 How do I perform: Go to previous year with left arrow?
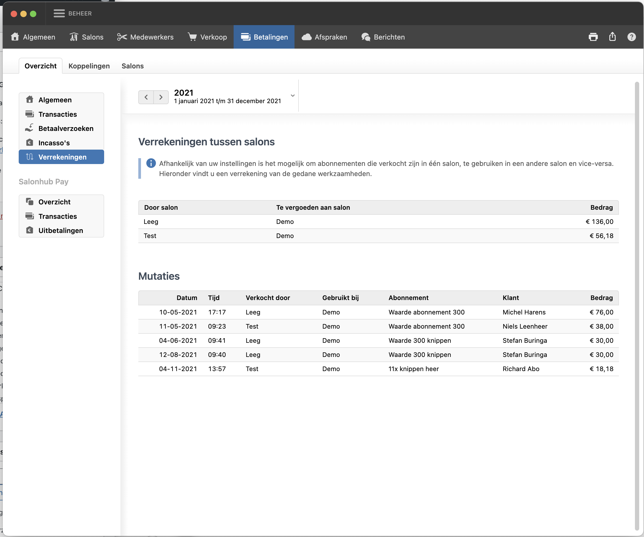pos(146,97)
